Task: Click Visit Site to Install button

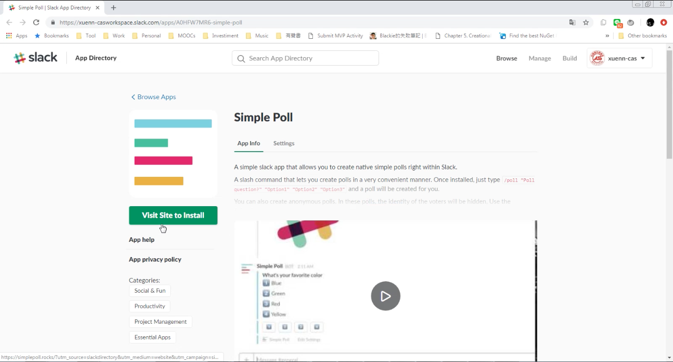Action: (173, 216)
